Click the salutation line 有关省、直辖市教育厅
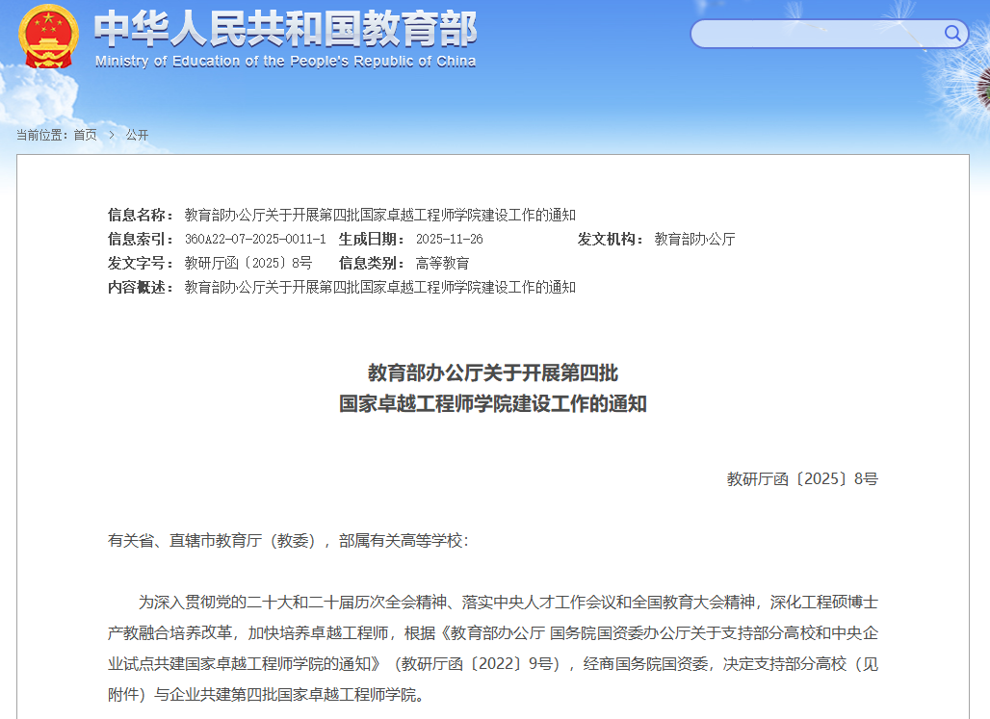Screen dimensions: 990x719 (287, 541)
